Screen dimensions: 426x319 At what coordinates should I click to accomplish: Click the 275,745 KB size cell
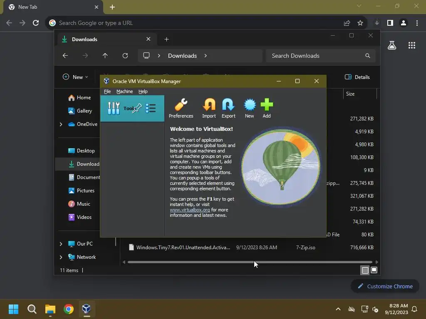362,183
